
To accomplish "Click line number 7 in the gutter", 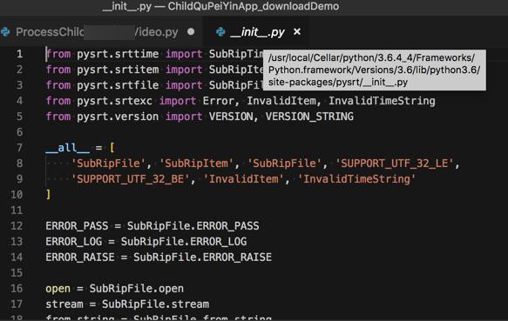I will tap(19, 148).
